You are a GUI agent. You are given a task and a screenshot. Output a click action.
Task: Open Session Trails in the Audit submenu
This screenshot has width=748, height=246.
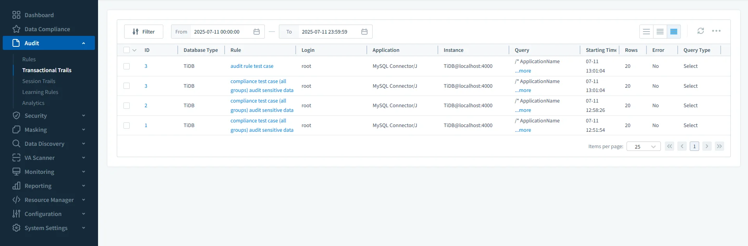[39, 81]
